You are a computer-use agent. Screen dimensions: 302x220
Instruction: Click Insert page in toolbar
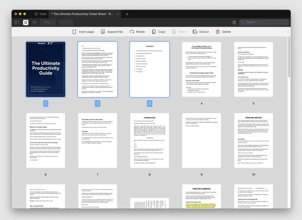click(x=83, y=32)
